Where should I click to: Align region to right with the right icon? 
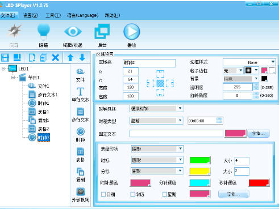click(x=170, y=83)
